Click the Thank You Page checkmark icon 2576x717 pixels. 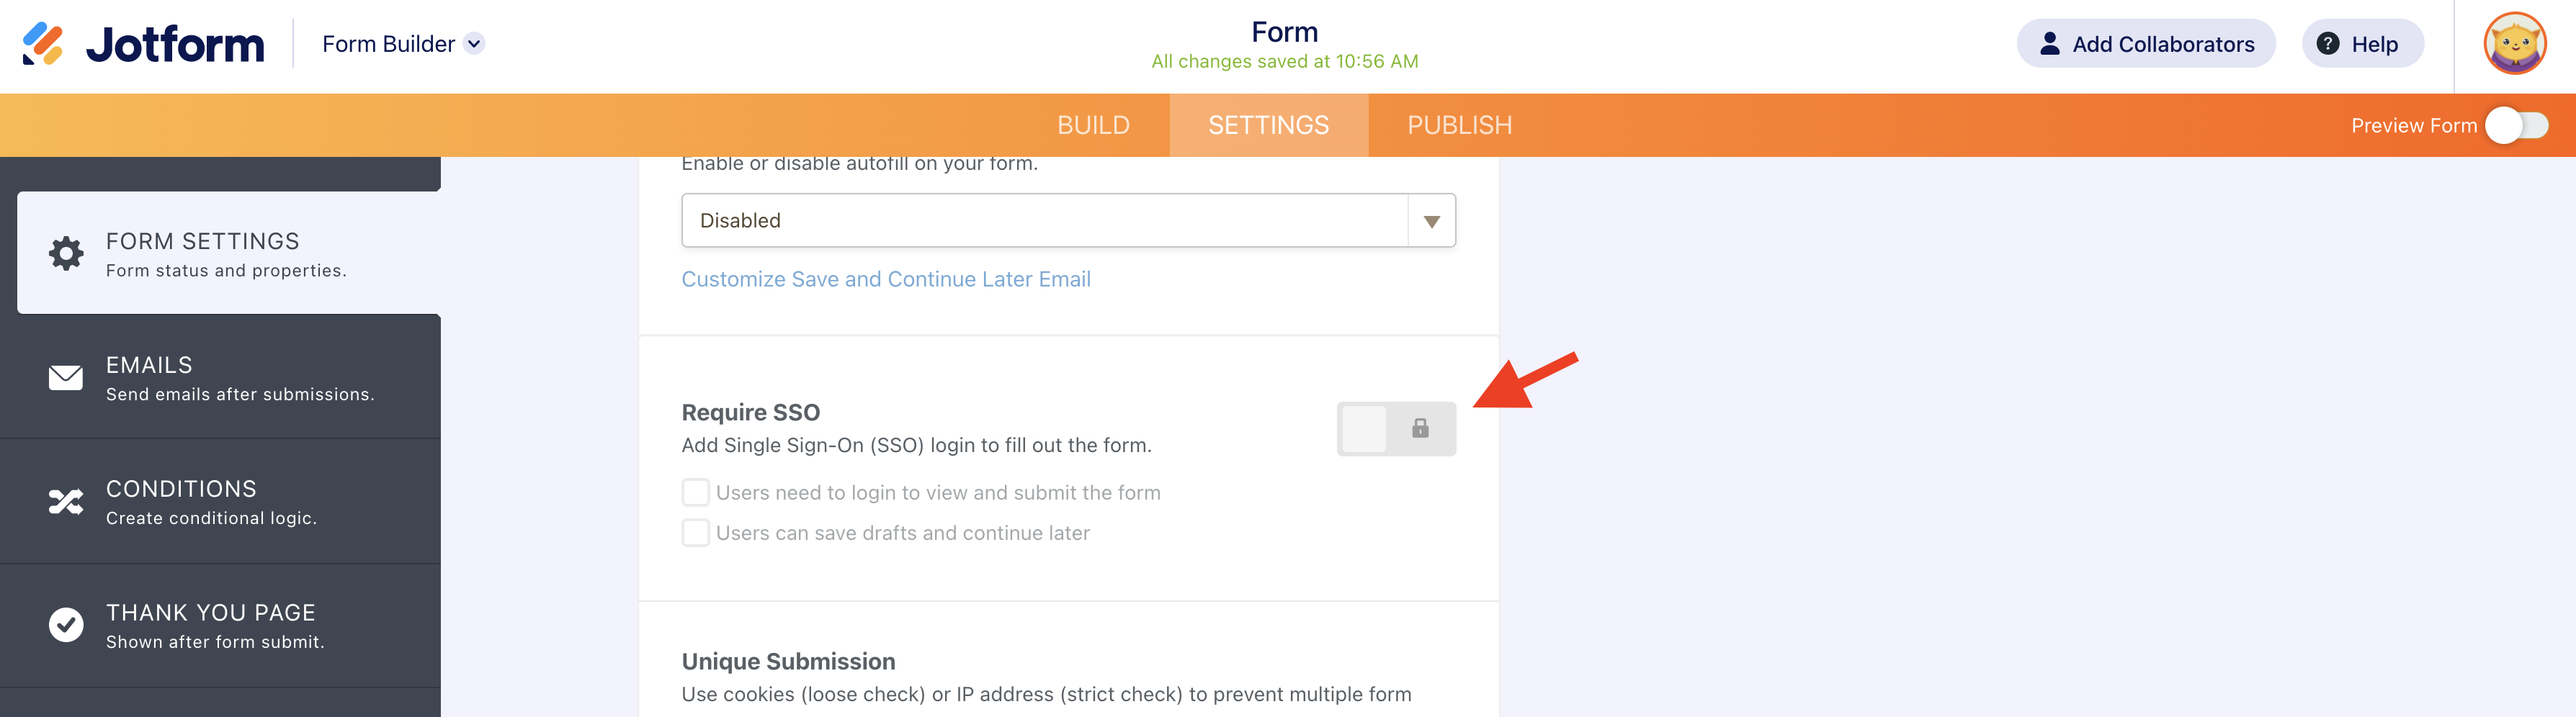pyautogui.click(x=66, y=625)
